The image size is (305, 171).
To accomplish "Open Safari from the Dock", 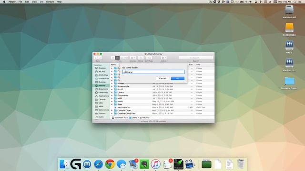I will 99,164.
